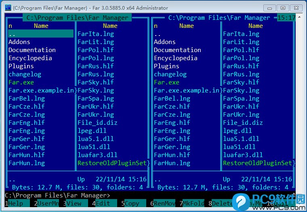Click the 8Delete function key
The height and width of the screenshot is (212, 307).
coord(221,204)
